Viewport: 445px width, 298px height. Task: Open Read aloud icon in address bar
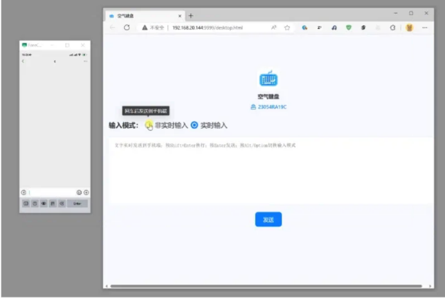(273, 28)
